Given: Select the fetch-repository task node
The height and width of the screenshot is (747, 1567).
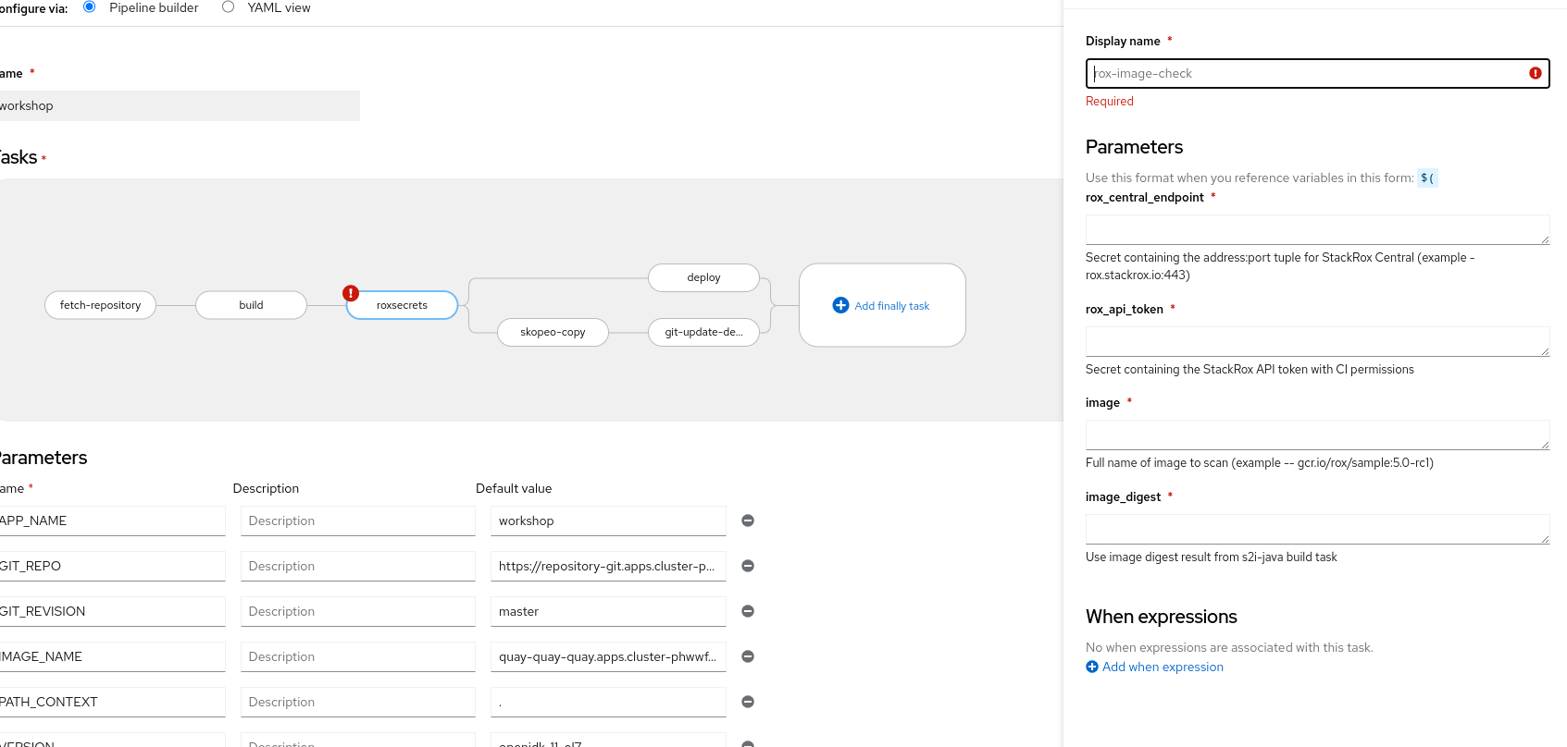Looking at the screenshot, I should pos(100,305).
